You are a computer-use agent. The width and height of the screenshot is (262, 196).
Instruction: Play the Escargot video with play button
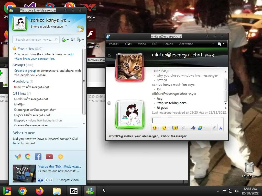pyautogui.click(x=40, y=180)
